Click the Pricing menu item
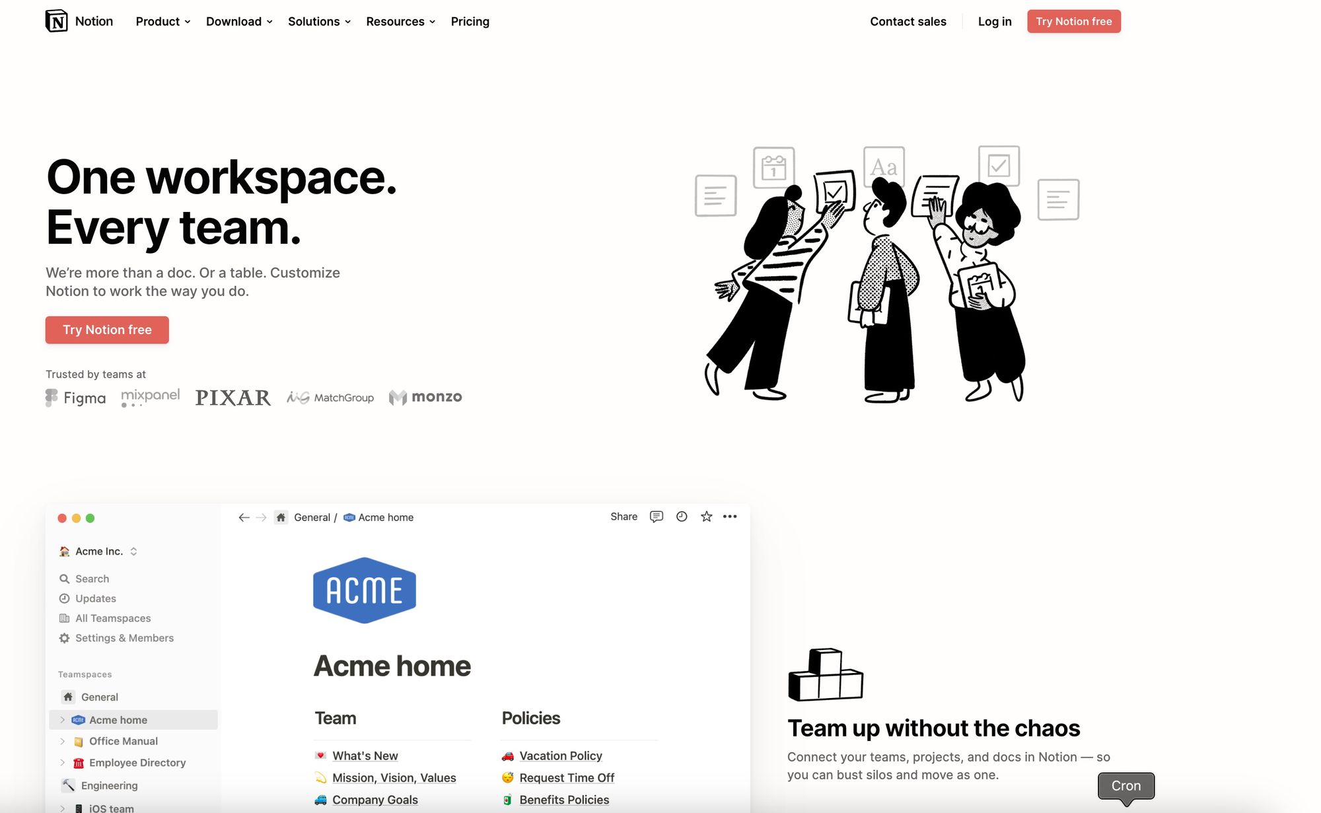 [x=469, y=20]
